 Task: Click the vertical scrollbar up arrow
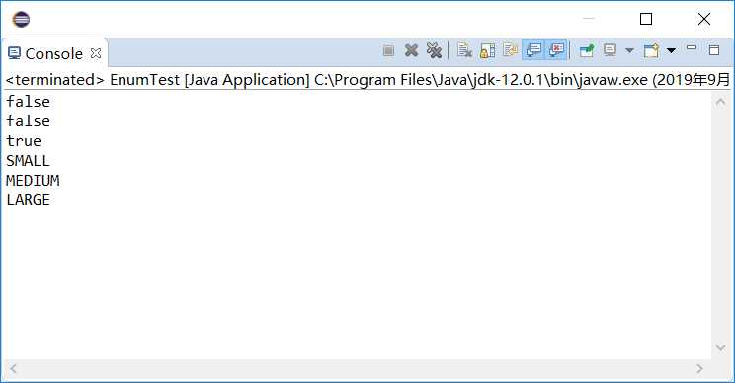[x=720, y=102]
